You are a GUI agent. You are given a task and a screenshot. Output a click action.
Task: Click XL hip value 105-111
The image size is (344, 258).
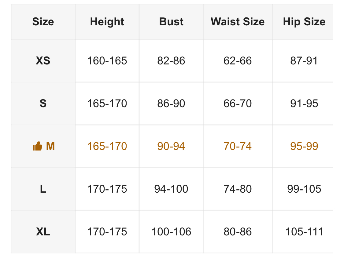[304, 232]
